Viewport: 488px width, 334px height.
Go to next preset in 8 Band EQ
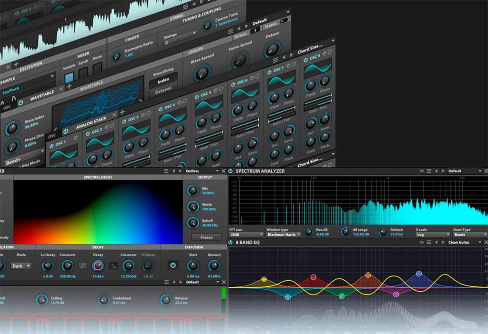coord(443,242)
